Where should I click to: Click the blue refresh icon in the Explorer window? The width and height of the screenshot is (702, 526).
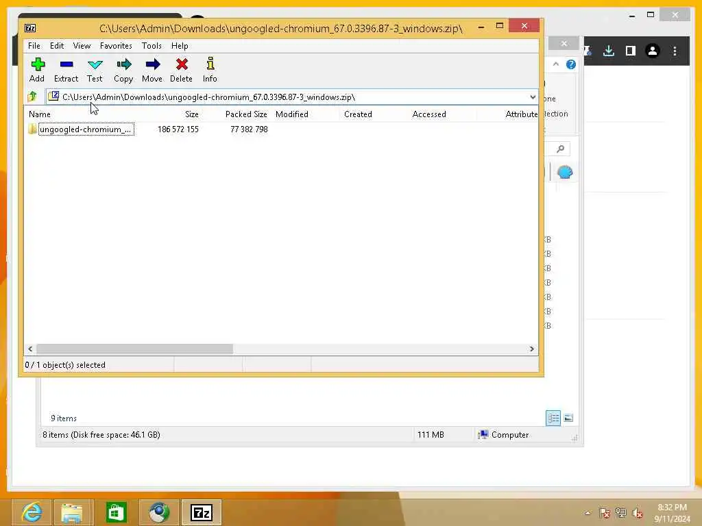565,172
